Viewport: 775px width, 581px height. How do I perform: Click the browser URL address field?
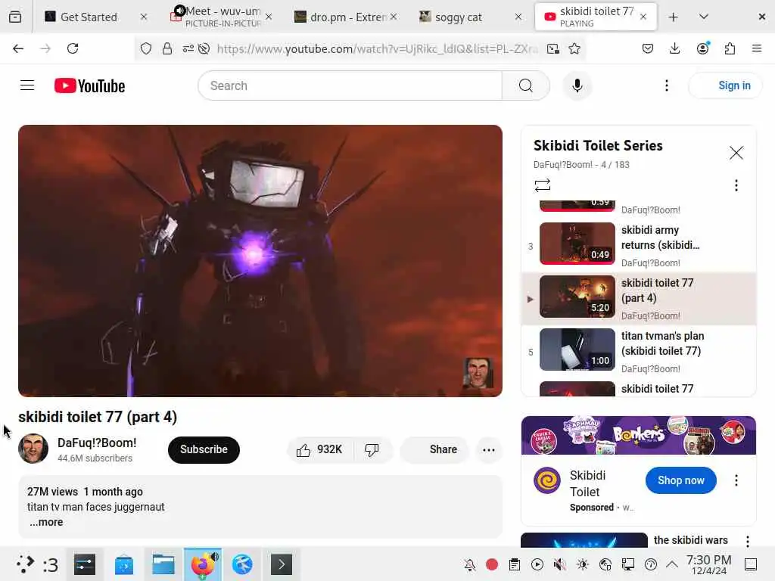point(377,48)
